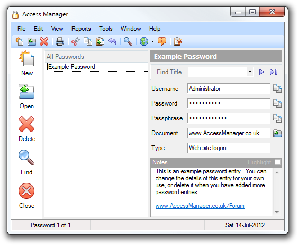Click the Passphrase input field
The image size is (298, 245).
[x=229, y=118]
